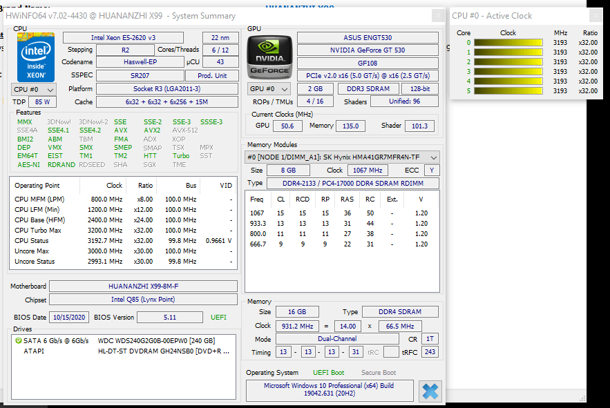This screenshot has height=408, width=610.
Task: Click the Socket R3 (LGA2011-3) platform field
Action: tap(167, 88)
